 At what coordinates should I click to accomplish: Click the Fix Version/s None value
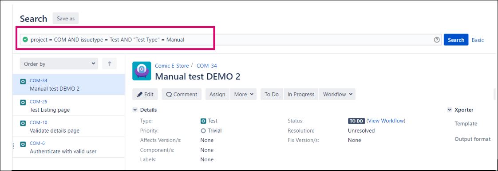pos(355,140)
